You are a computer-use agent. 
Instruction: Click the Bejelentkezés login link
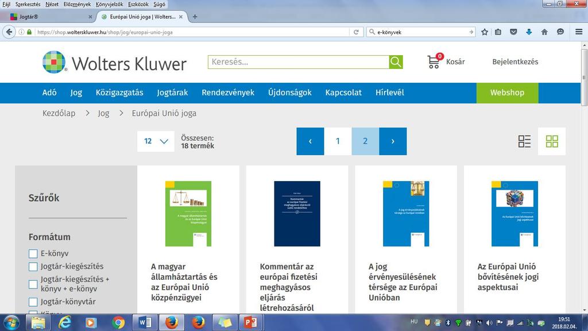coord(515,62)
